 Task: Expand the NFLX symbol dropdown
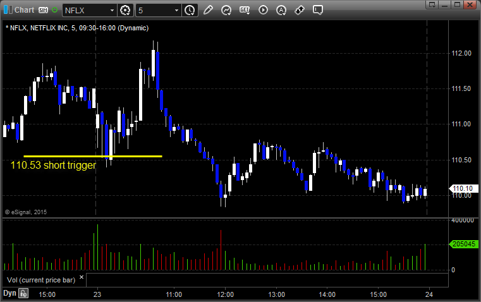click(112, 10)
